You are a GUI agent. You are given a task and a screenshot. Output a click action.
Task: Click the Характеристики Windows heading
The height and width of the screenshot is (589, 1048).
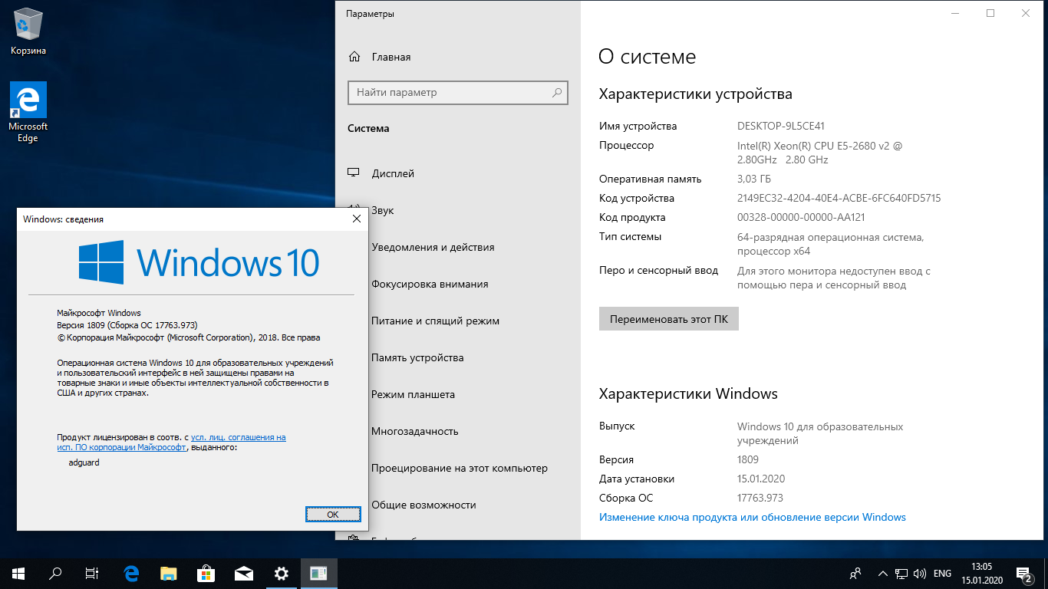(688, 393)
